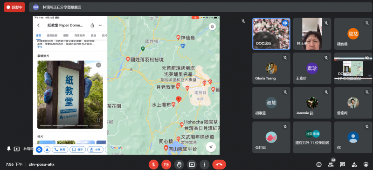Image resolution: width=373 pixels, height=170 pixels.
Task: Select the 文武廟年梯步道 map pin
Action: [178, 138]
